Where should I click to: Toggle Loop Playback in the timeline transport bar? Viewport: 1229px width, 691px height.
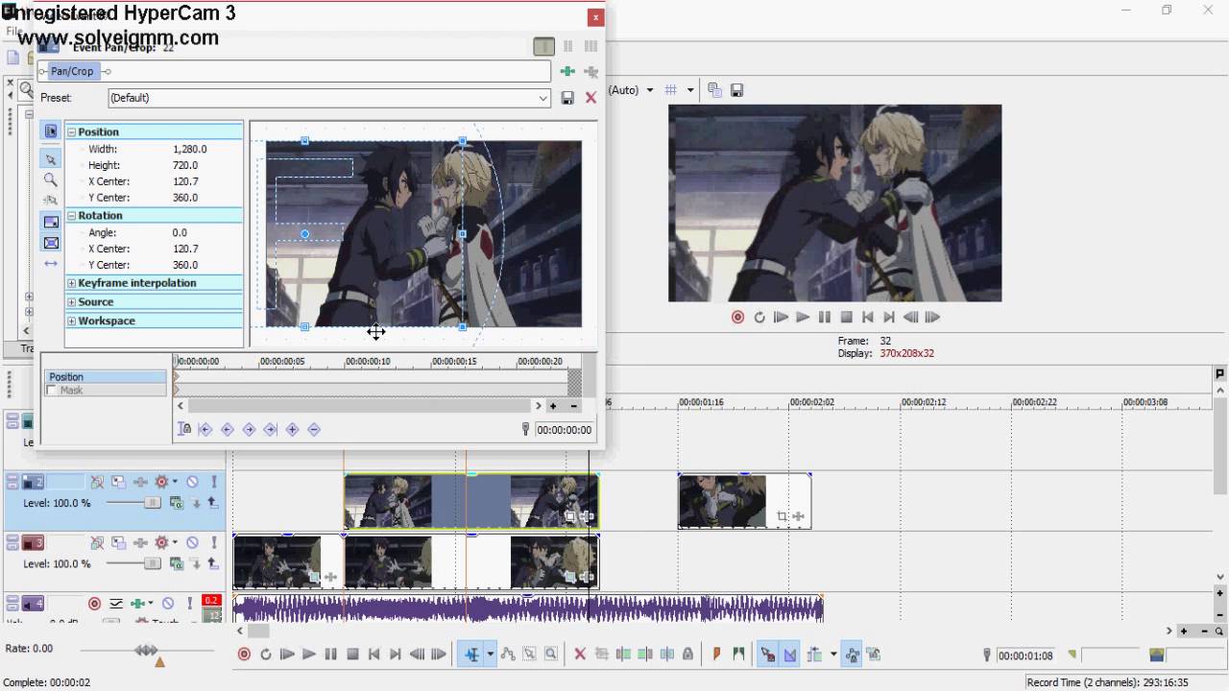266,655
